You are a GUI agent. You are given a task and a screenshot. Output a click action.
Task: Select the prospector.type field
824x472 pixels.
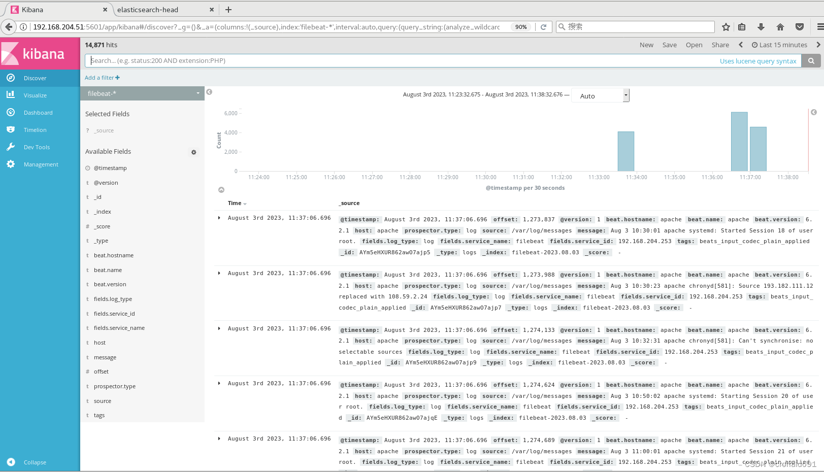(x=115, y=386)
